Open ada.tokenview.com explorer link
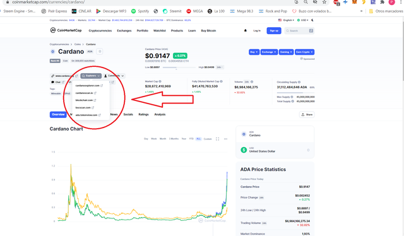Viewport: 404px width, 236px height. pos(88,115)
